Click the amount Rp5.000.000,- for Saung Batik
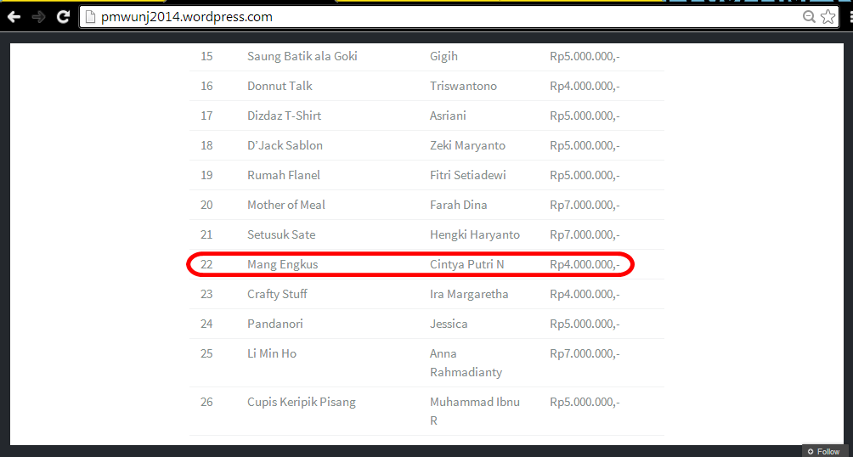853x457 pixels. [x=585, y=56]
